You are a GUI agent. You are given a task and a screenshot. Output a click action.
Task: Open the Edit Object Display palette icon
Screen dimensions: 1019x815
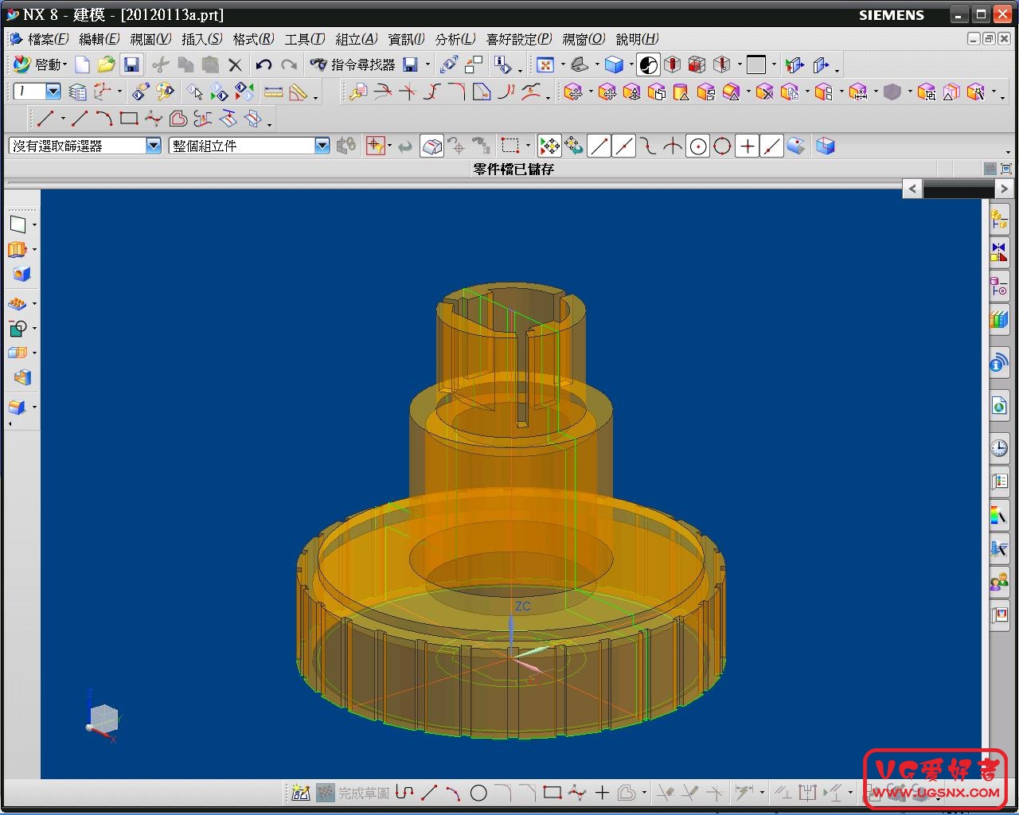(165, 92)
